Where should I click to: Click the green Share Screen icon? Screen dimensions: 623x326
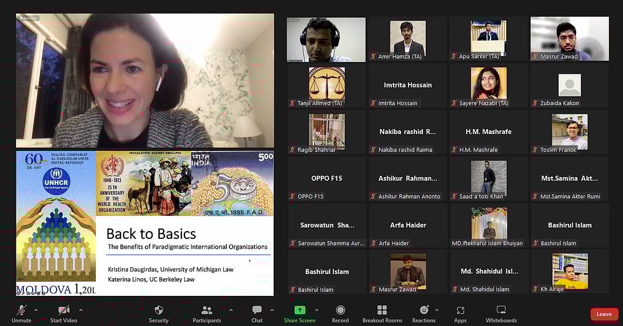tap(300, 310)
